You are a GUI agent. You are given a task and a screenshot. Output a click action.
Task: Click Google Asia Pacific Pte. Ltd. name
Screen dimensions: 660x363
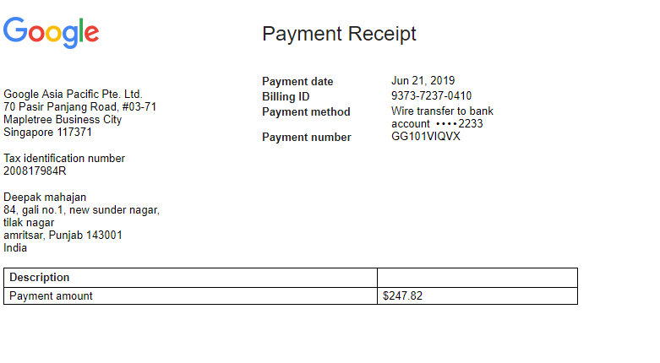click(73, 94)
